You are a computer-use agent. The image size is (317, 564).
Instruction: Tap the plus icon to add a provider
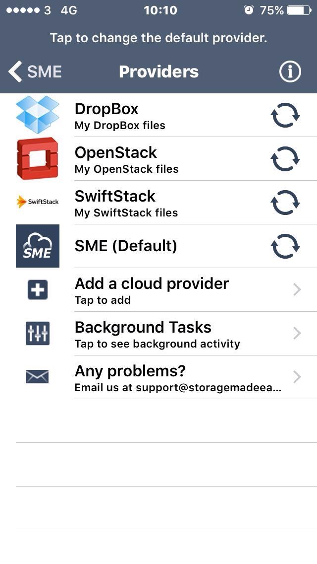pos(37,289)
